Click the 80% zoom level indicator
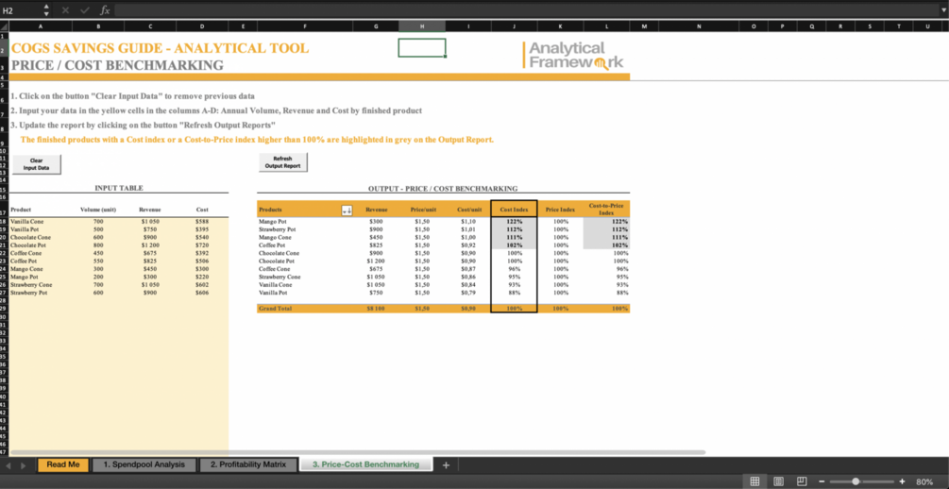 tap(924, 481)
